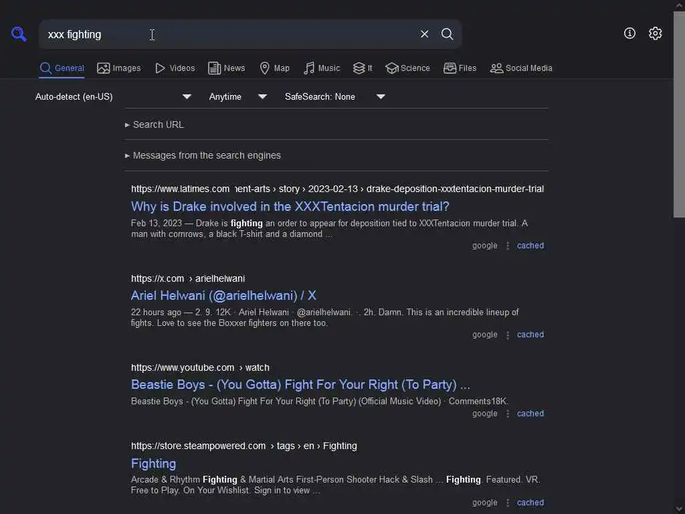Open cached version of Steam Fighting result
Viewport: 685px width, 514px height.
(530, 503)
